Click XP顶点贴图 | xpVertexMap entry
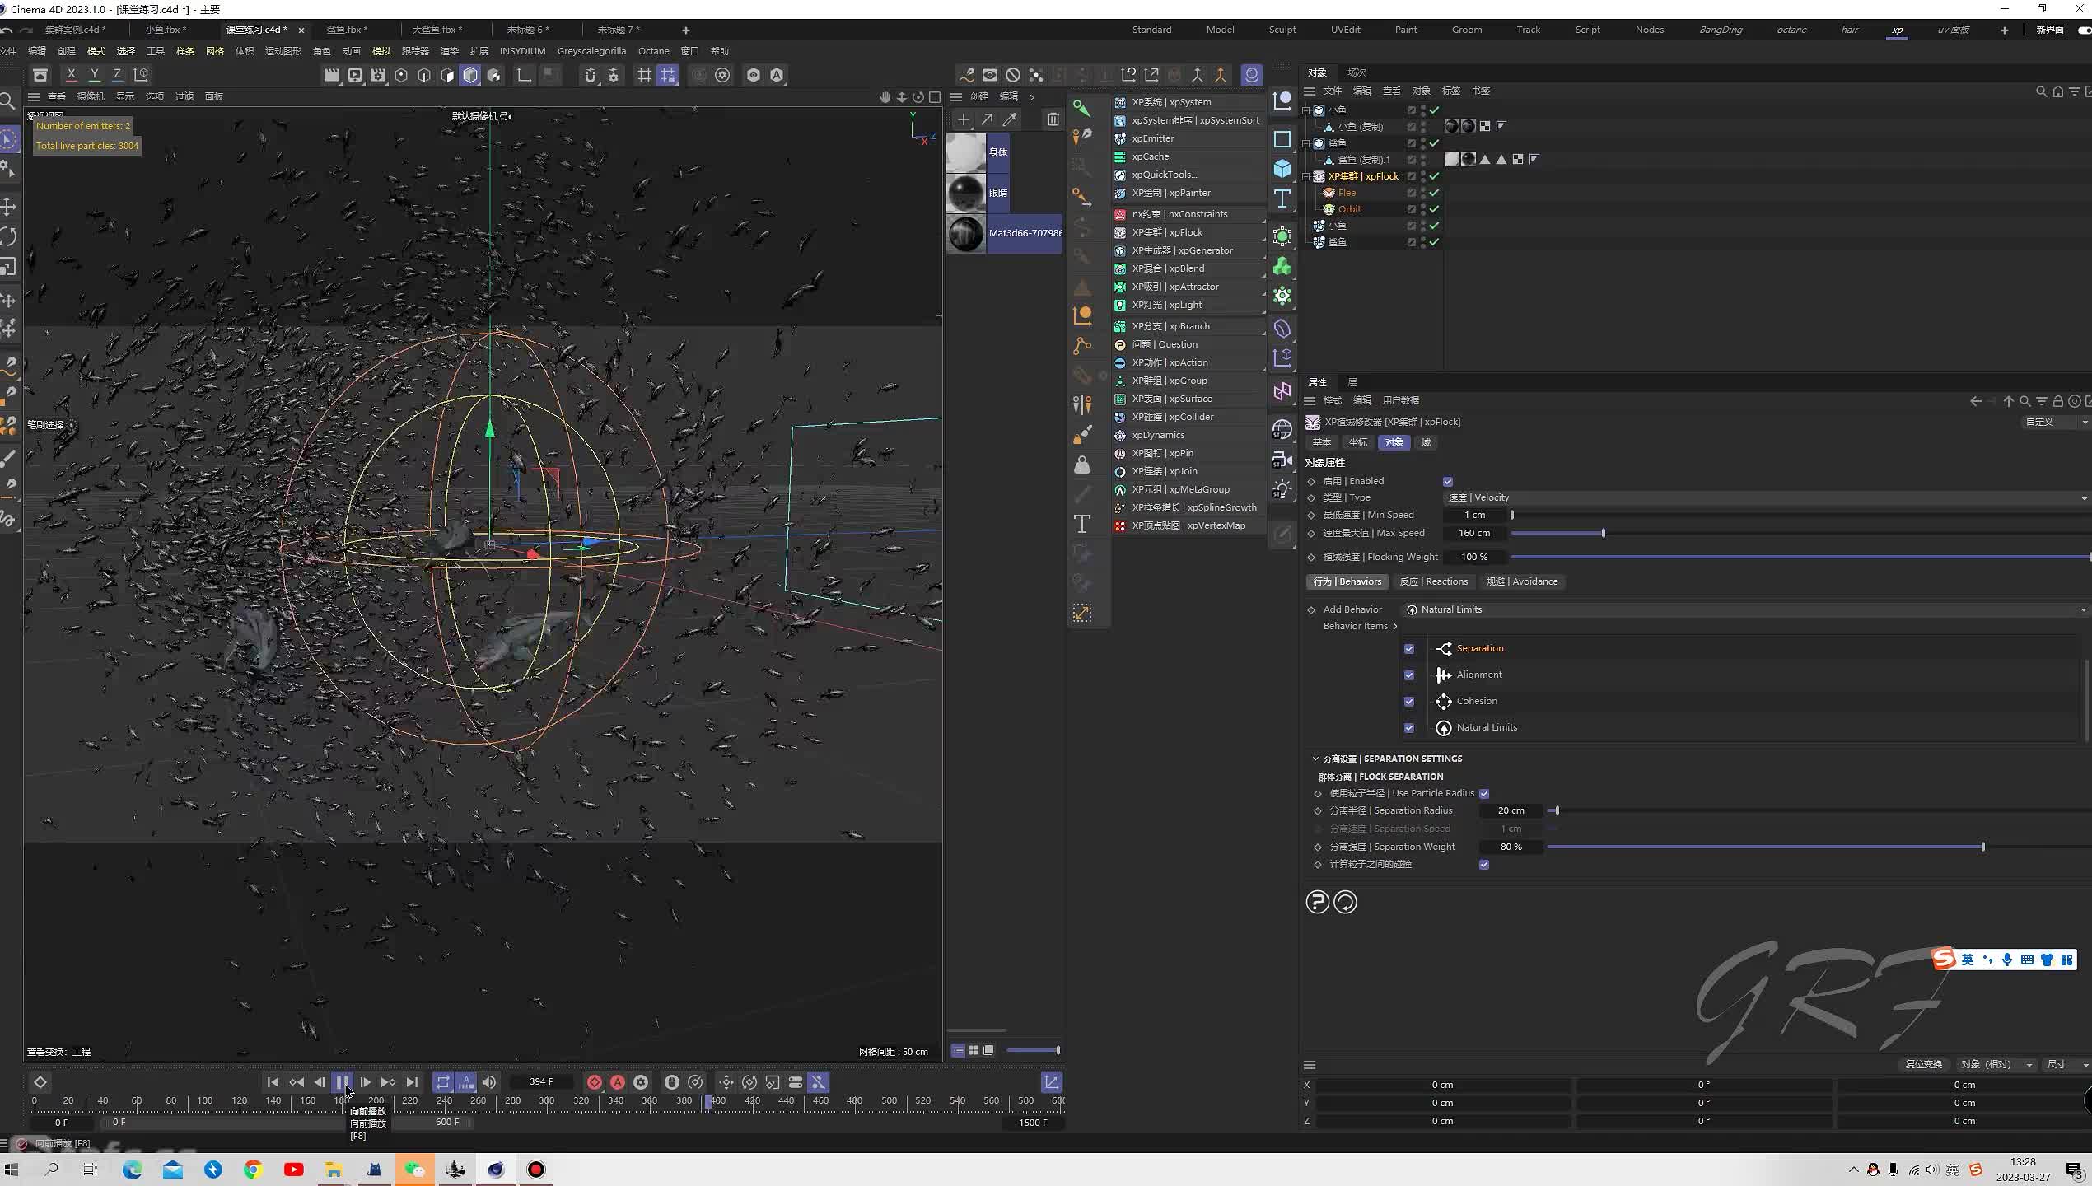The image size is (2092, 1186). (x=1189, y=525)
